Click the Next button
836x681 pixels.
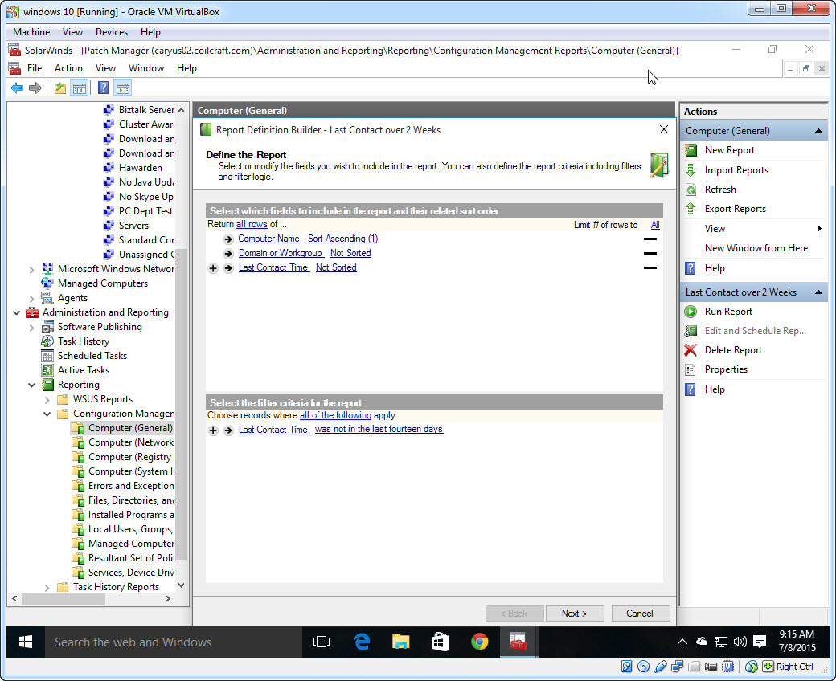(x=575, y=614)
